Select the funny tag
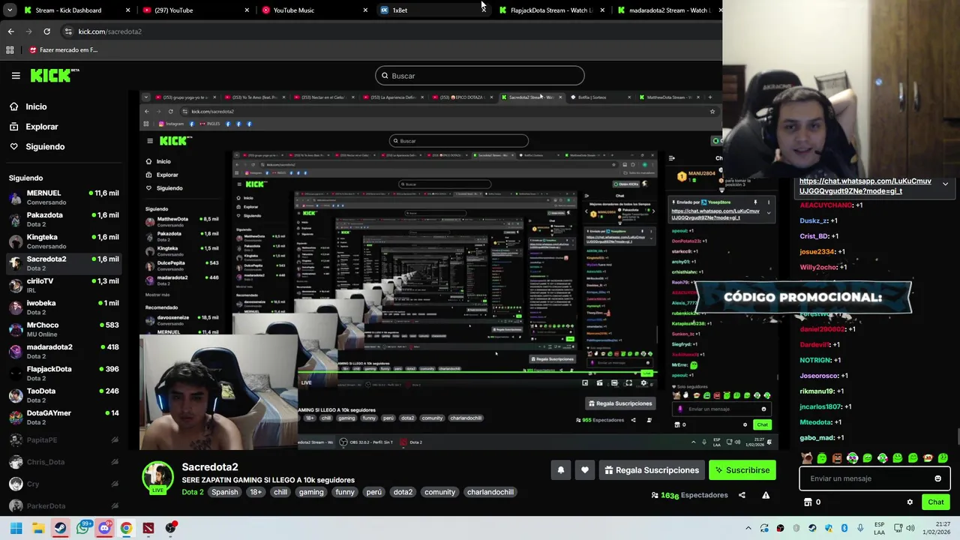 [345, 492]
